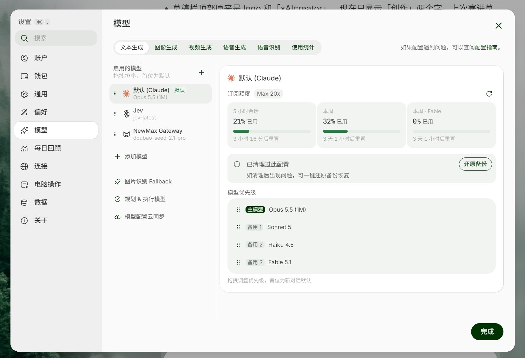This screenshot has width=525, height=358.
Task: Open 规划 & 执行模型 settings
Action: (140, 199)
